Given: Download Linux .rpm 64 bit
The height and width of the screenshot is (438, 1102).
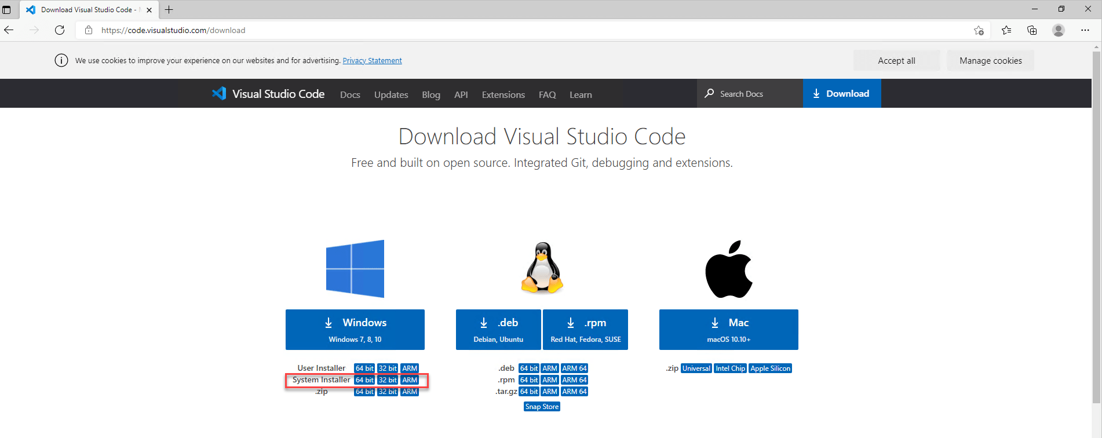Looking at the screenshot, I should coord(529,380).
